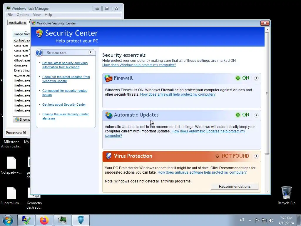301x226 pixels.
Task: Open the Help menu in Task Manager
Action: tap(48, 15)
